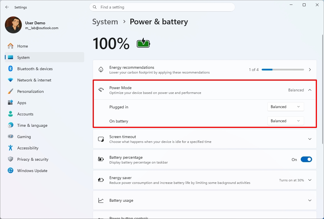Image resolution: width=324 pixels, height=219 pixels.
Task: Click the System breadcrumb link
Action: [x=105, y=22]
